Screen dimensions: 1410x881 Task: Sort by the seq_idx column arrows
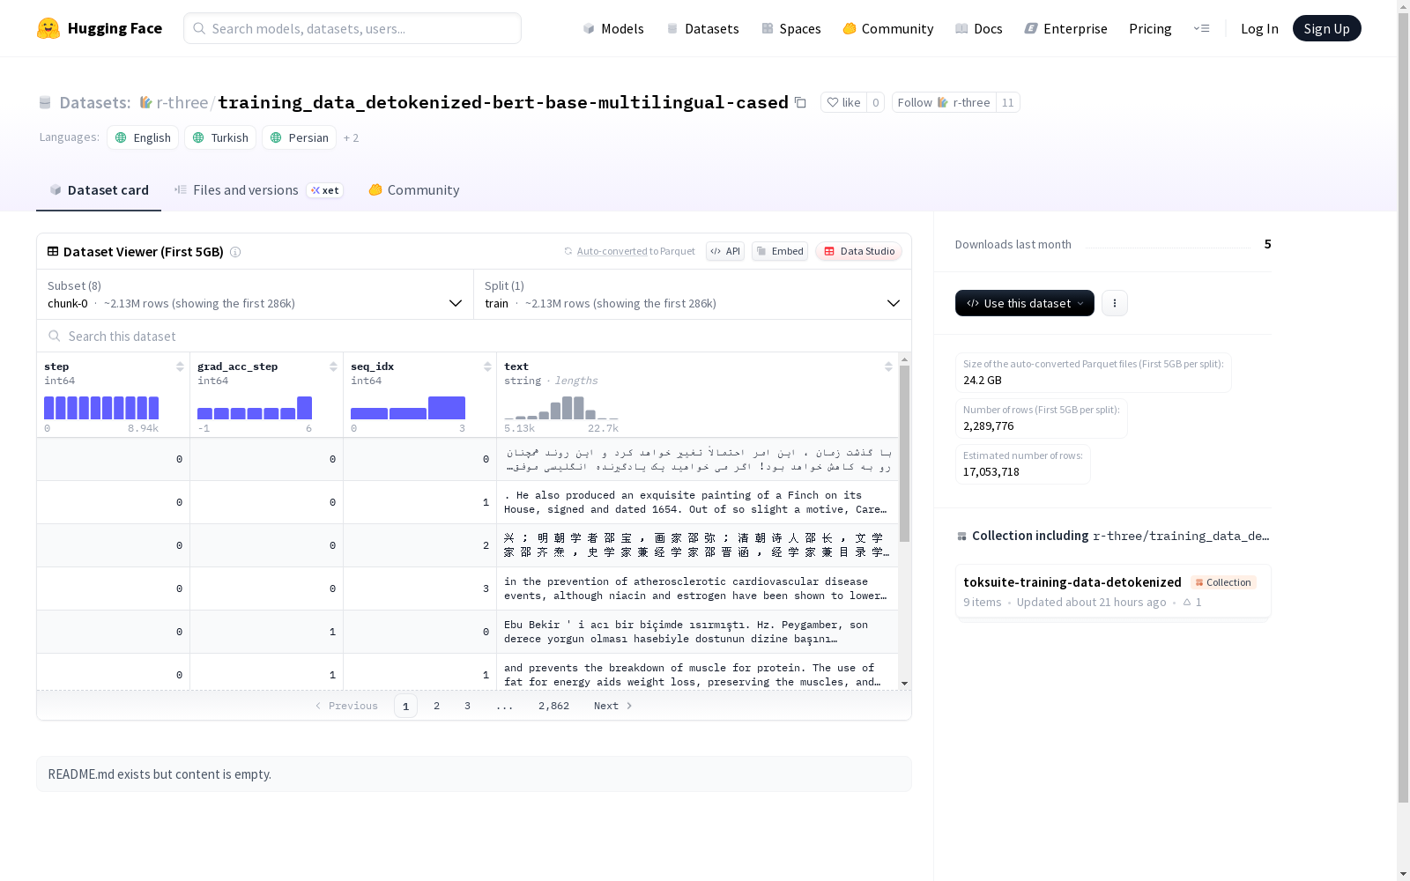(x=487, y=366)
